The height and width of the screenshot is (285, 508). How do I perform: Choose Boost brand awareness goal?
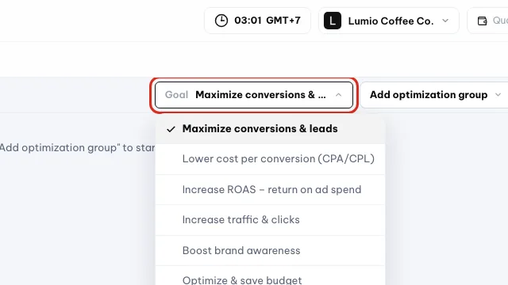pos(270,251)
